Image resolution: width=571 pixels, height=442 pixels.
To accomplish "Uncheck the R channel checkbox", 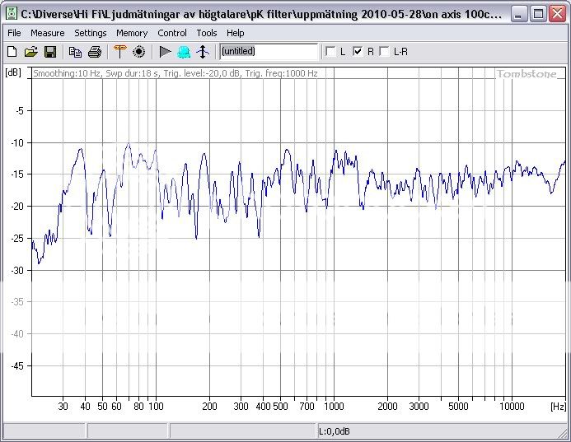I will [x=358, y=52].
